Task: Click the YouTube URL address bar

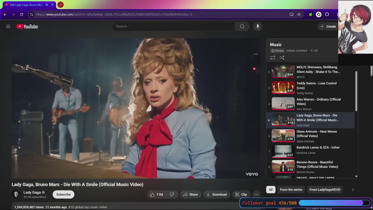Action: pos(160,14)
